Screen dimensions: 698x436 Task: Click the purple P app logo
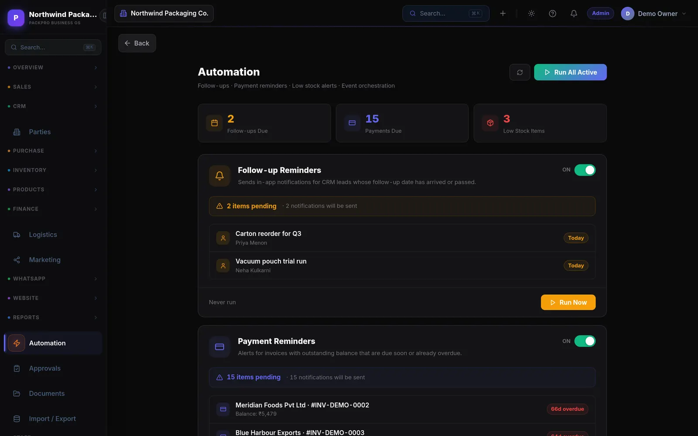16,18
